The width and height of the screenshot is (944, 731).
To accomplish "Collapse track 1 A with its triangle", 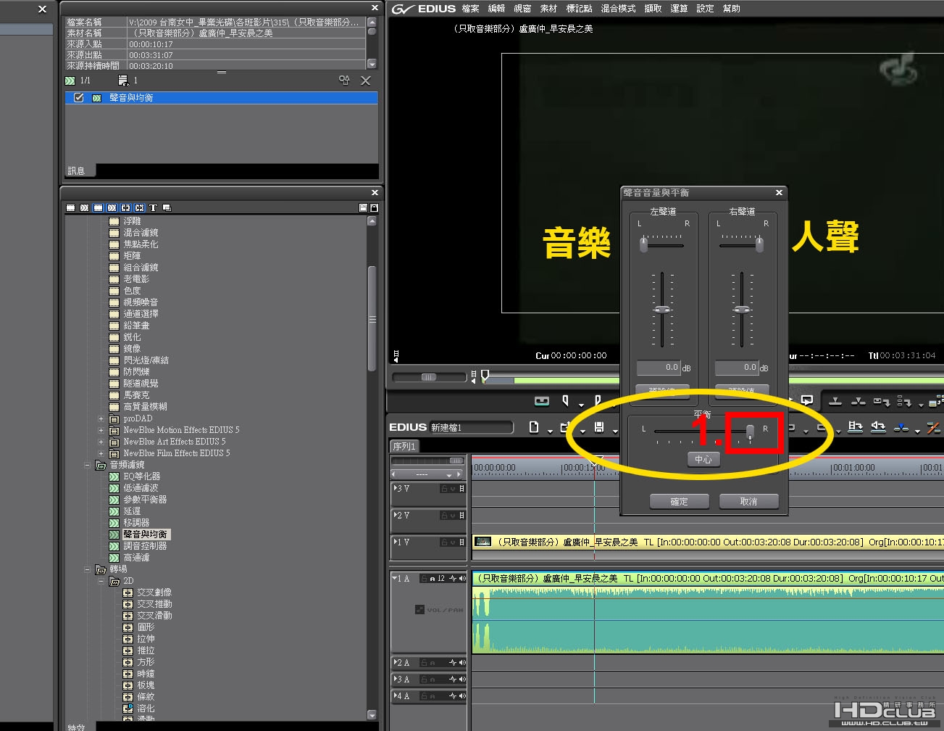I will (x=394, y=578).
